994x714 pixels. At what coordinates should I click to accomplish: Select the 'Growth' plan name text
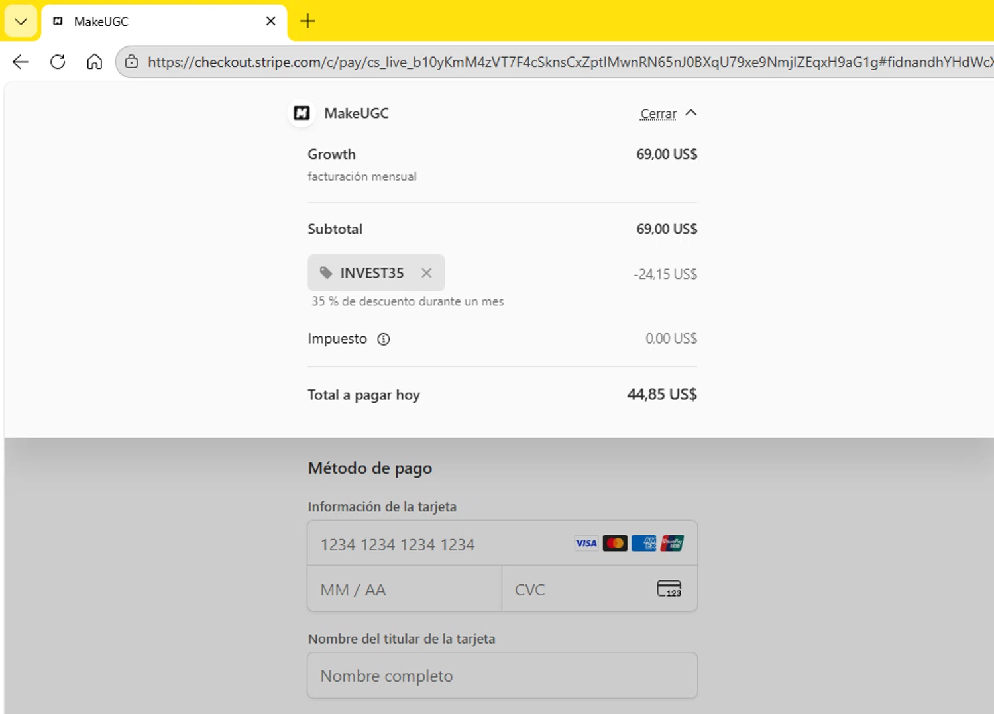pos(331,154)
